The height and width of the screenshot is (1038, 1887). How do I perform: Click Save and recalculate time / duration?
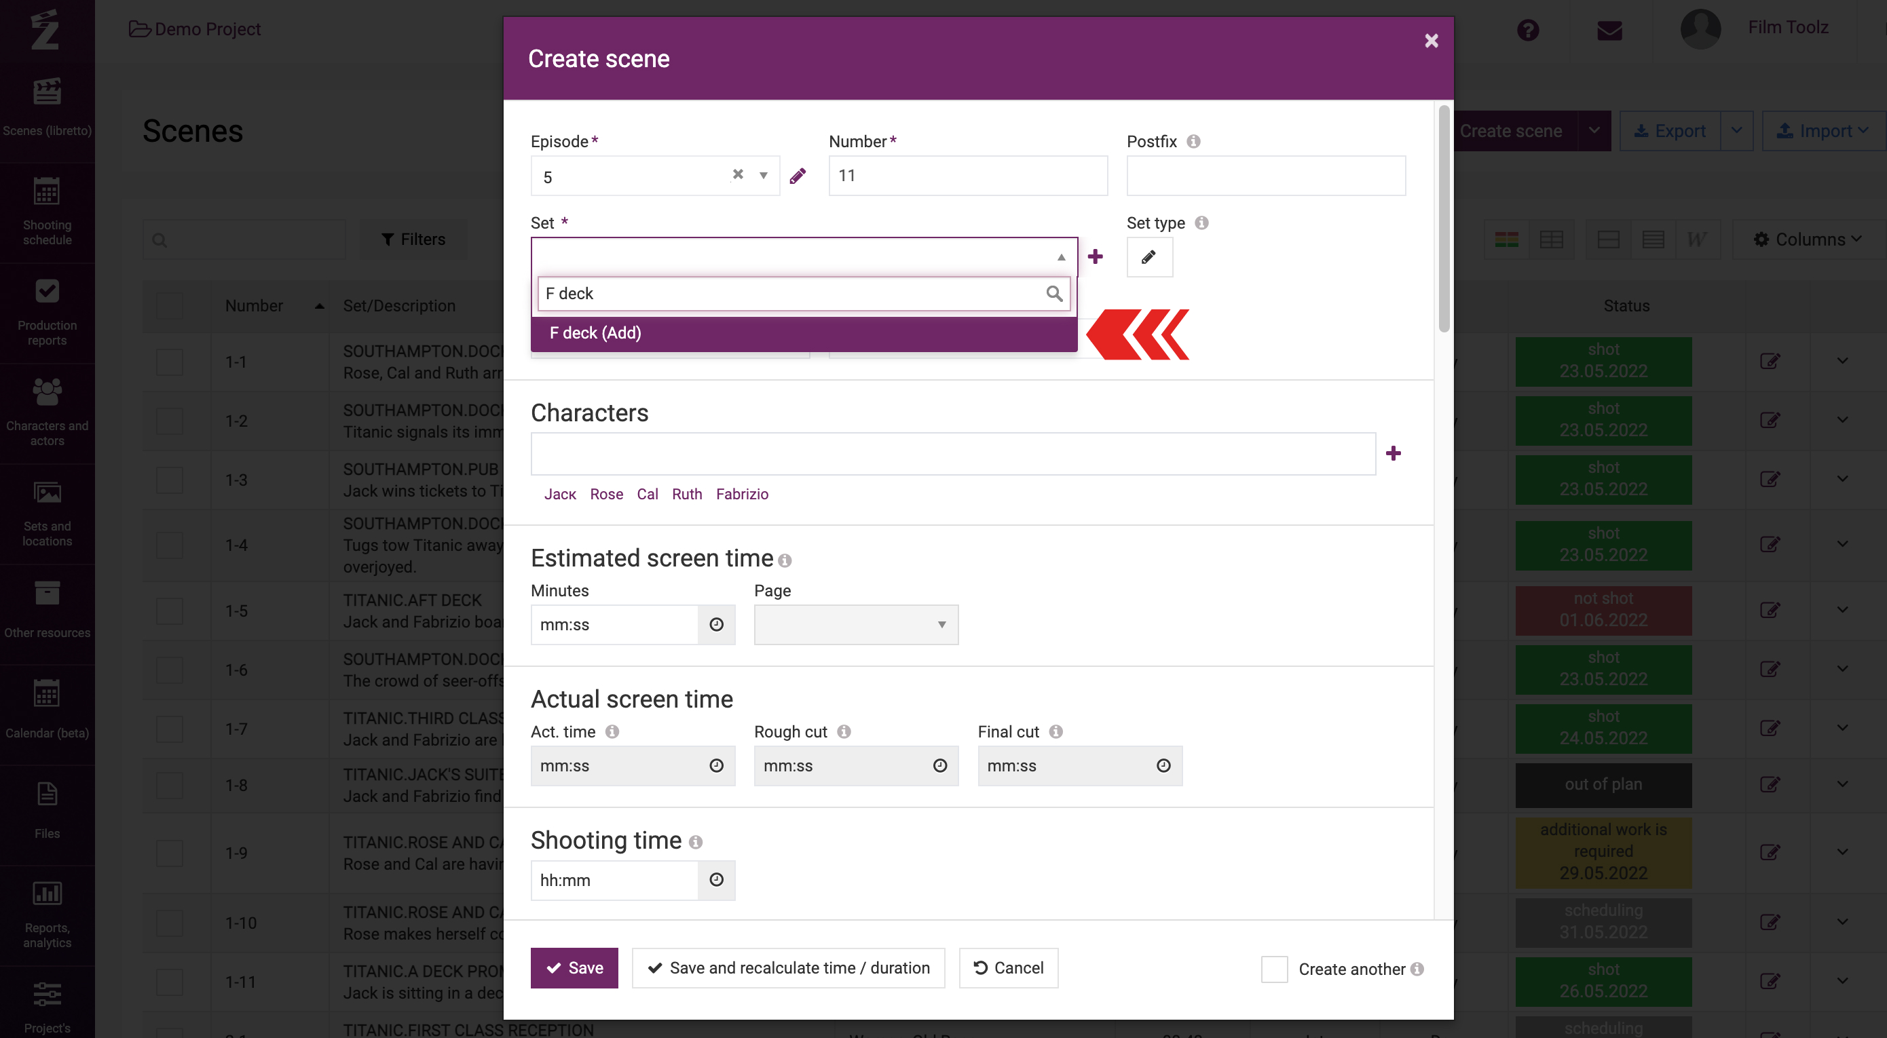(x=788, y=967)
